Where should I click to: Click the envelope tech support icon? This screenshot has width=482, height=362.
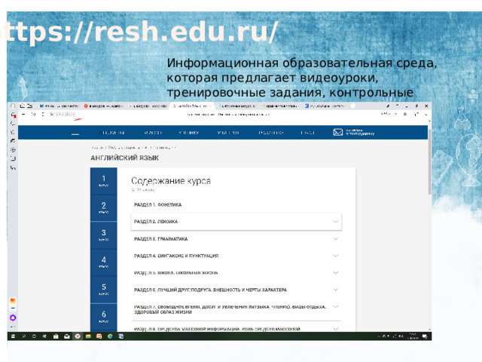pyautogui.click(x=338, y=133)
